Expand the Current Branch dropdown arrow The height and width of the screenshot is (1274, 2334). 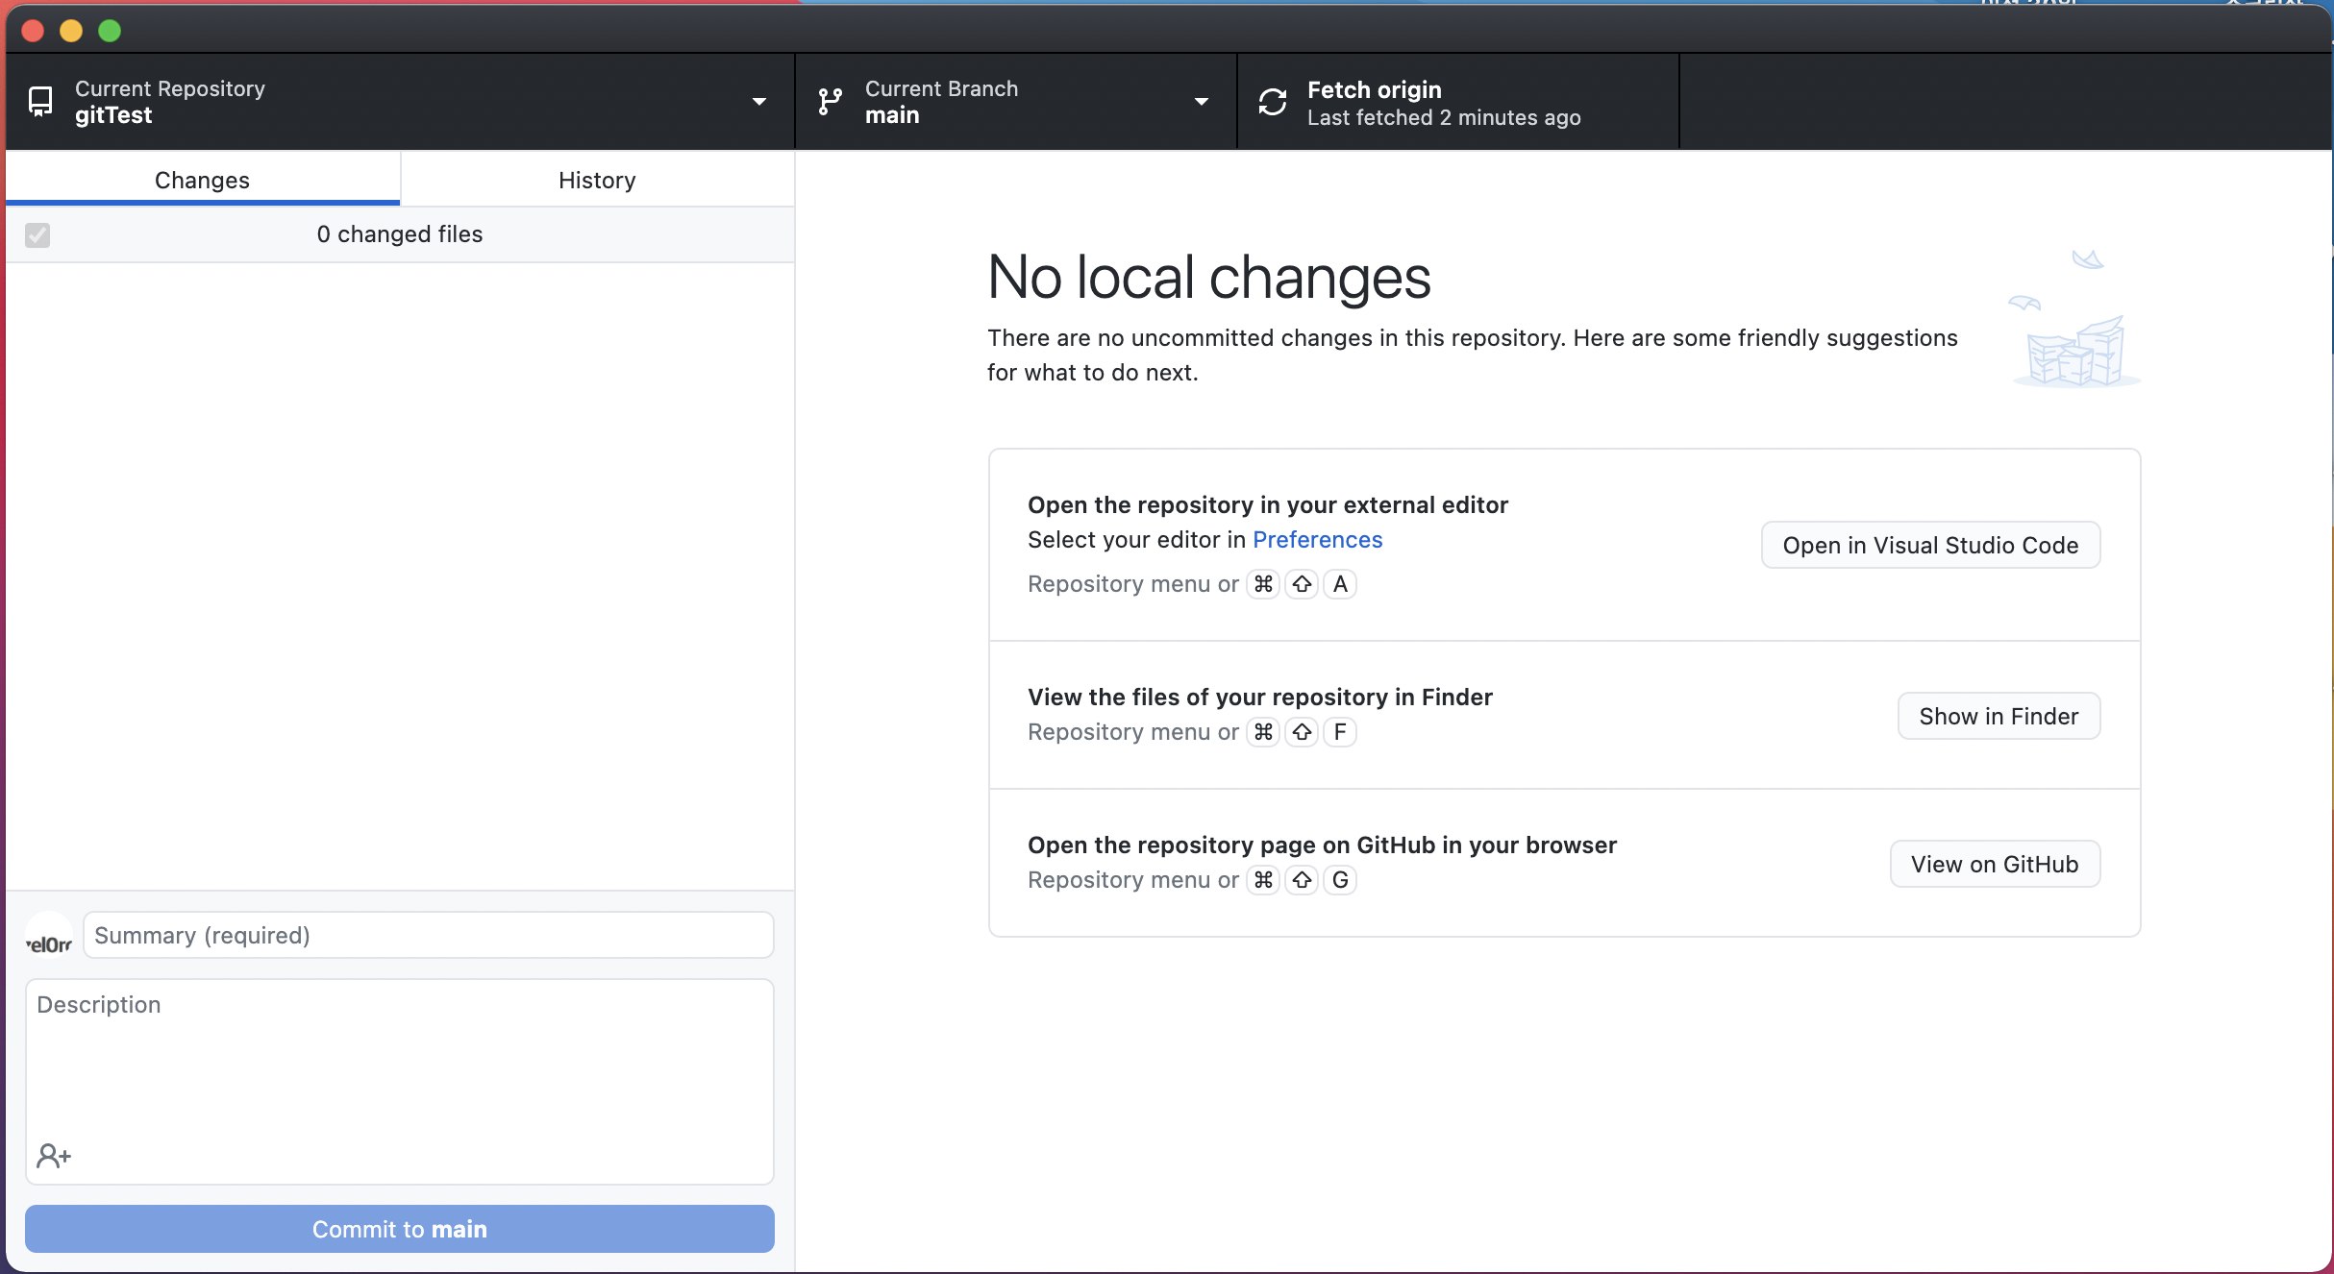1201,101
